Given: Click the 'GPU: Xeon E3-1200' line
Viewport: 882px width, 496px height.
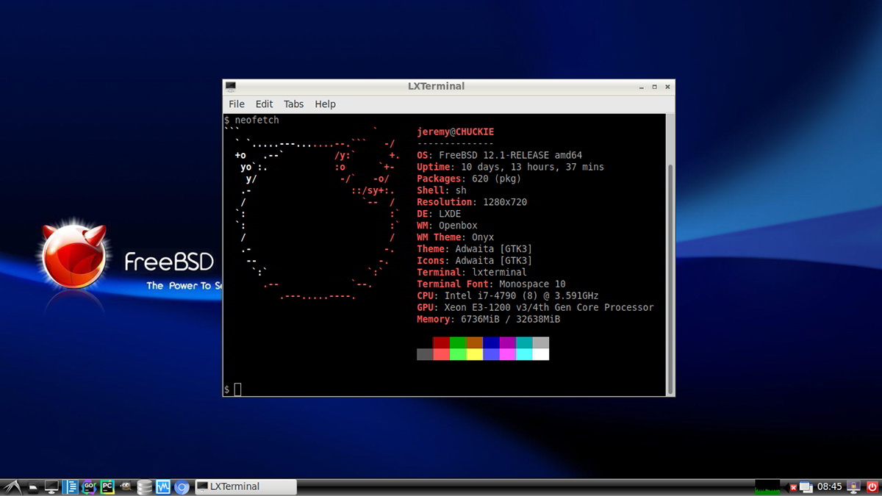Looking at the screenshot, I should pos(535,308).
